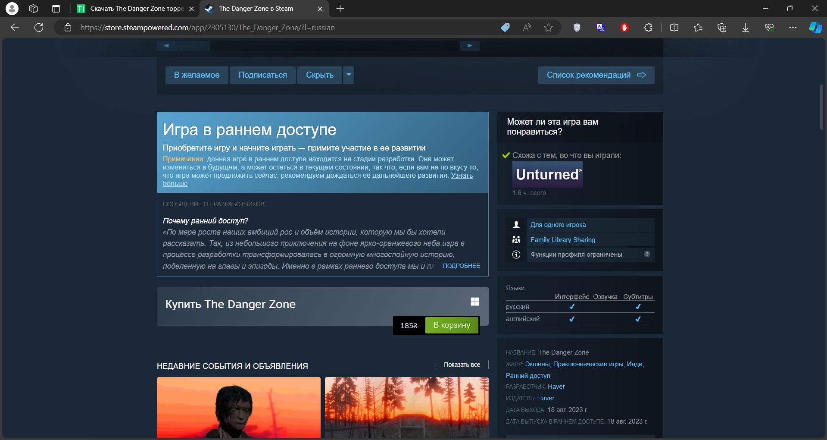827x440 pixels.
Task: Open 'Приключенческие игры' genre link
Action: [588, 364]
